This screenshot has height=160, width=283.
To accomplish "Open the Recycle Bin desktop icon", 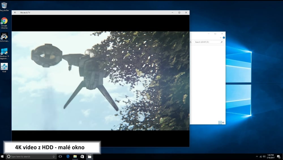I will click(4, 7).
